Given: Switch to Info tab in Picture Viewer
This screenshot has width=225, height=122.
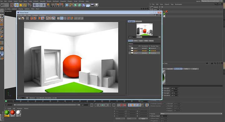Looking at the screenshot, I should 135,41.
